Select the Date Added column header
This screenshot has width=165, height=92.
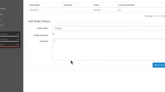[35, 5]
